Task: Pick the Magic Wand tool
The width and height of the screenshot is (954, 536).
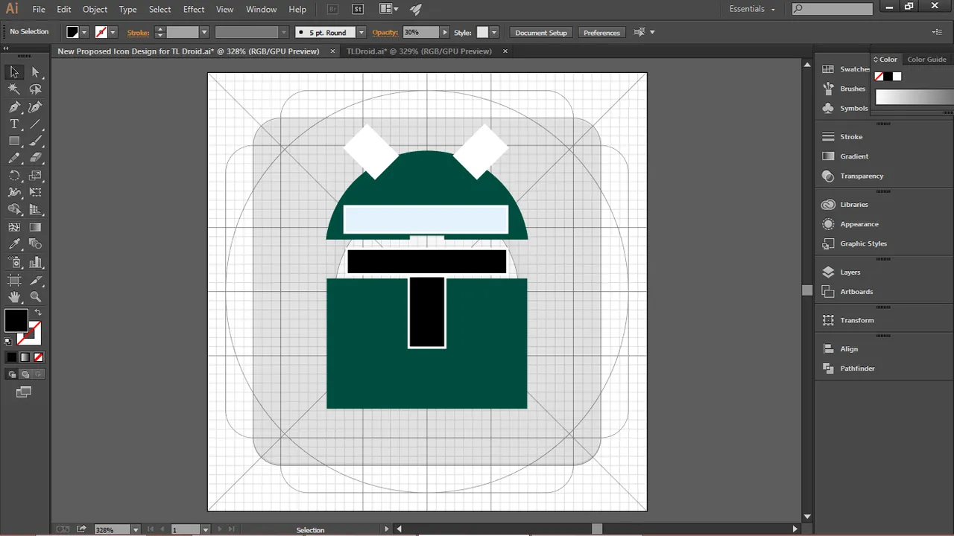Action: (x=14, y=89)
